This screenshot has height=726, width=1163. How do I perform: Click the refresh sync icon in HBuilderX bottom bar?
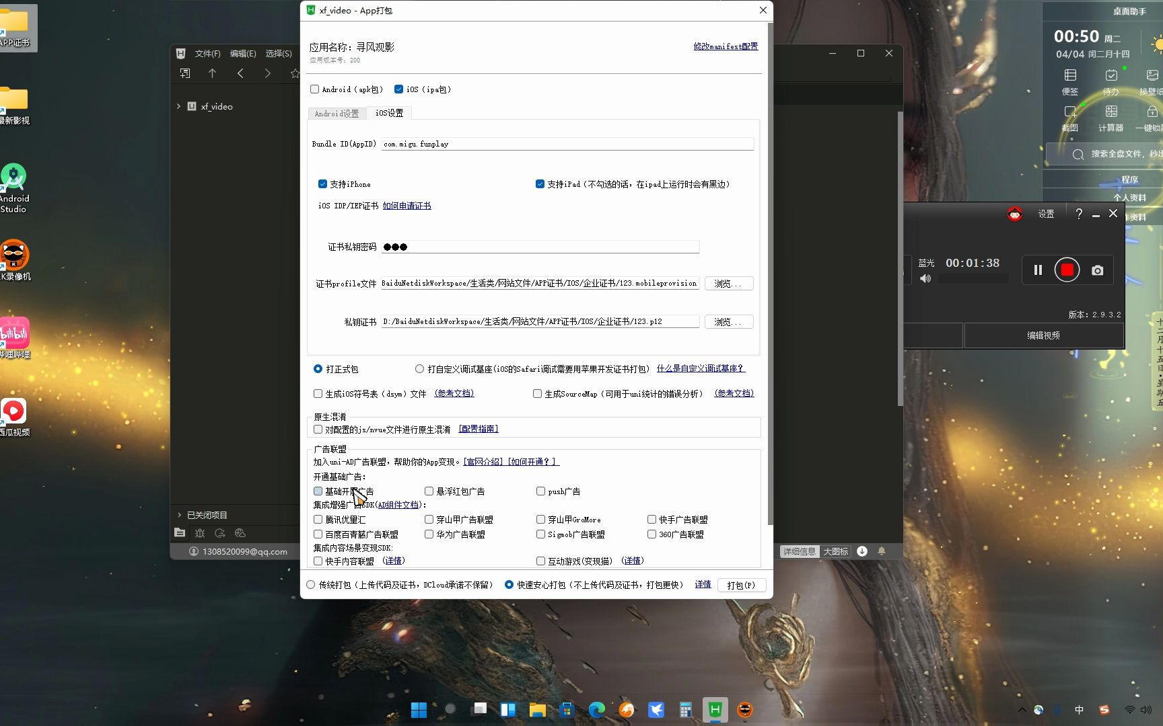pyautogui.click(x=220, y=532)
